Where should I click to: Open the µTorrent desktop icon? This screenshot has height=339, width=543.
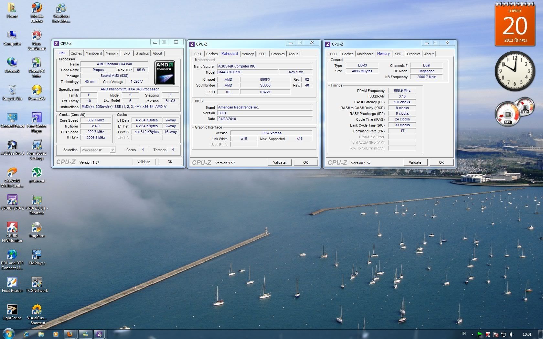tap(37, 173)
